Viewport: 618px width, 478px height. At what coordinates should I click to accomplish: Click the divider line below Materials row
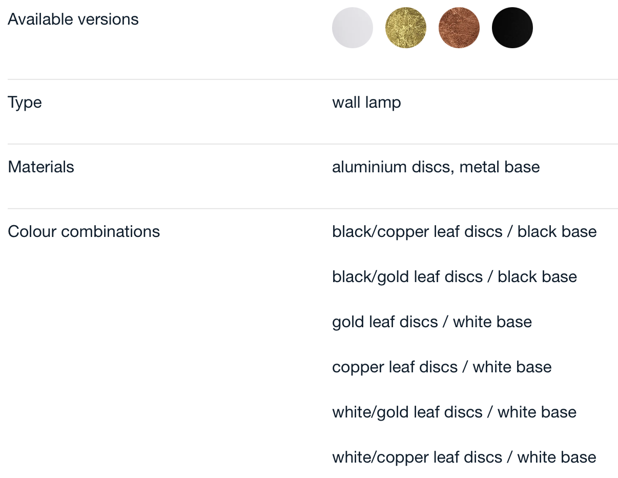[313, 209]
